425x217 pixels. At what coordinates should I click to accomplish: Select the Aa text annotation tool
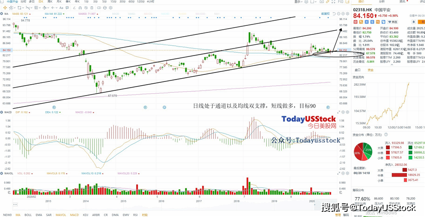tap(61, 8)
